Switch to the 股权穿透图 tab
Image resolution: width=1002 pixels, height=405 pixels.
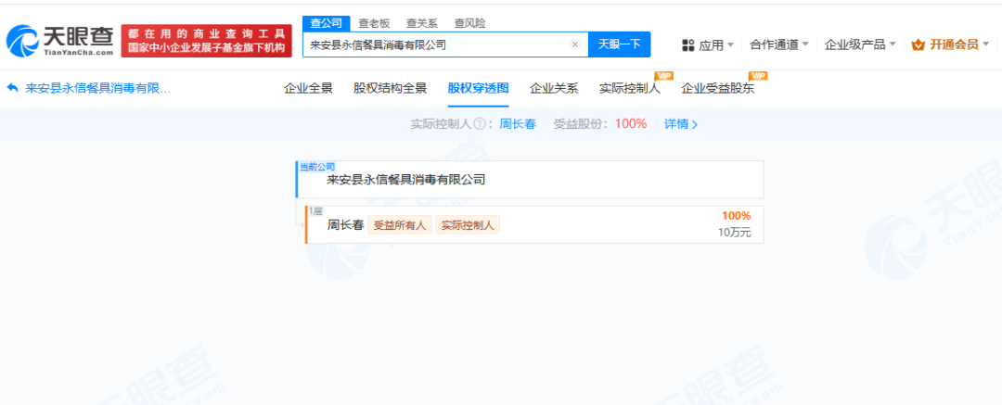pos(478,89)
